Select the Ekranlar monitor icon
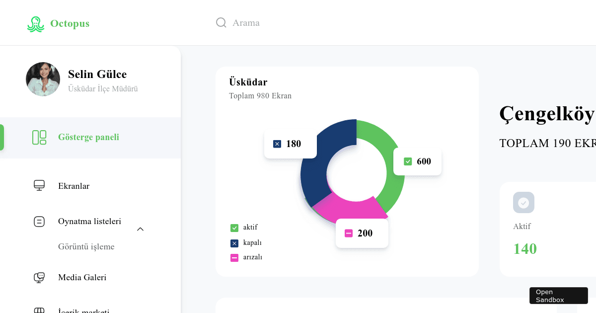 (39, 186)
